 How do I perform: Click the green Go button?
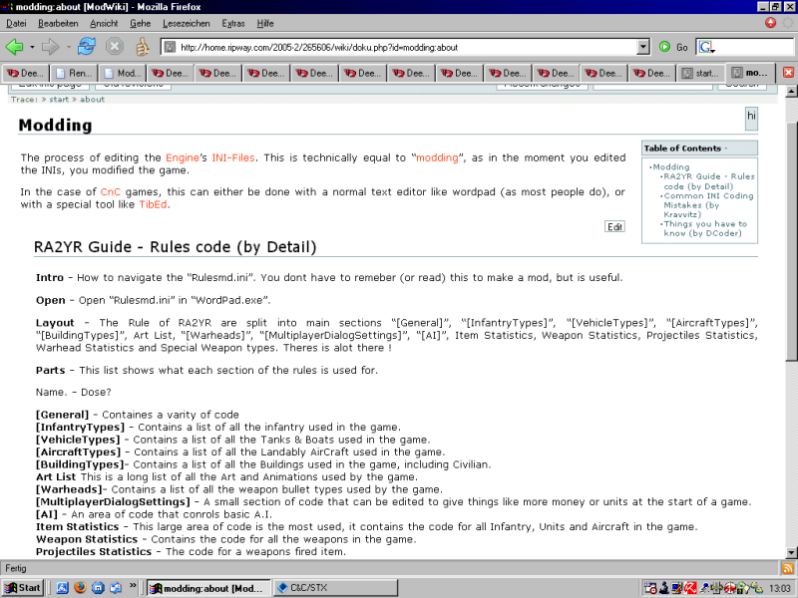pos(672,47)
